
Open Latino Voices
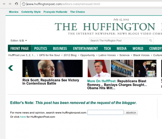(107, 55)
